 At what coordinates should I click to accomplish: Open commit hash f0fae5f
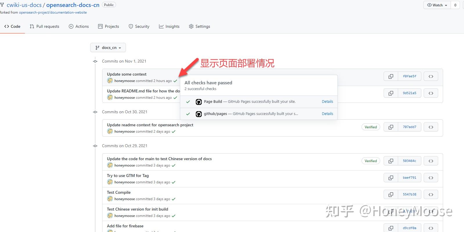pyautogui.click(x=409, y=76)
